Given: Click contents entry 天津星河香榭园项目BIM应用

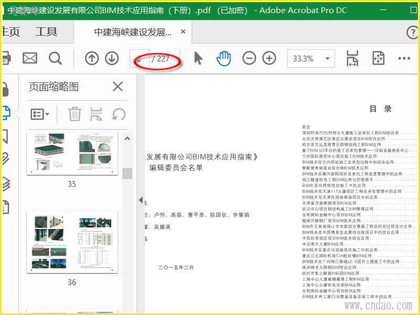Looking at the screenshot, I should tap(329, 203).
